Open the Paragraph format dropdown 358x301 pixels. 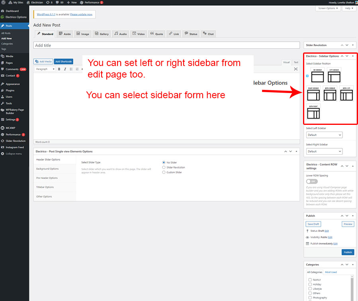45,69
